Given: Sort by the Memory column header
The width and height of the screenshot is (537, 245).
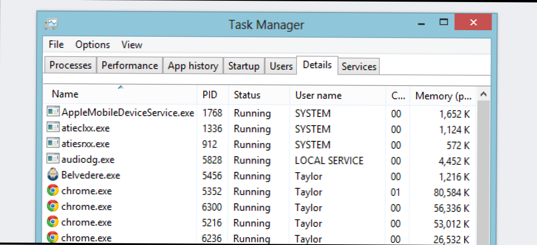Looking at the screenshot, I should click(443, 96).
